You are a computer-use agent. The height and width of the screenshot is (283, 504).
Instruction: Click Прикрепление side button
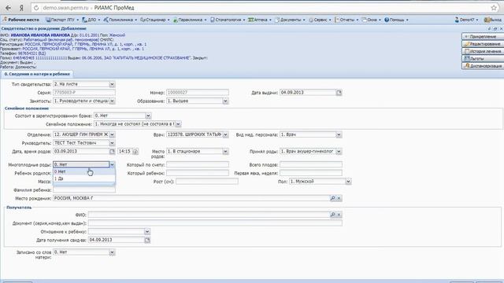click(x=483, y=36)
